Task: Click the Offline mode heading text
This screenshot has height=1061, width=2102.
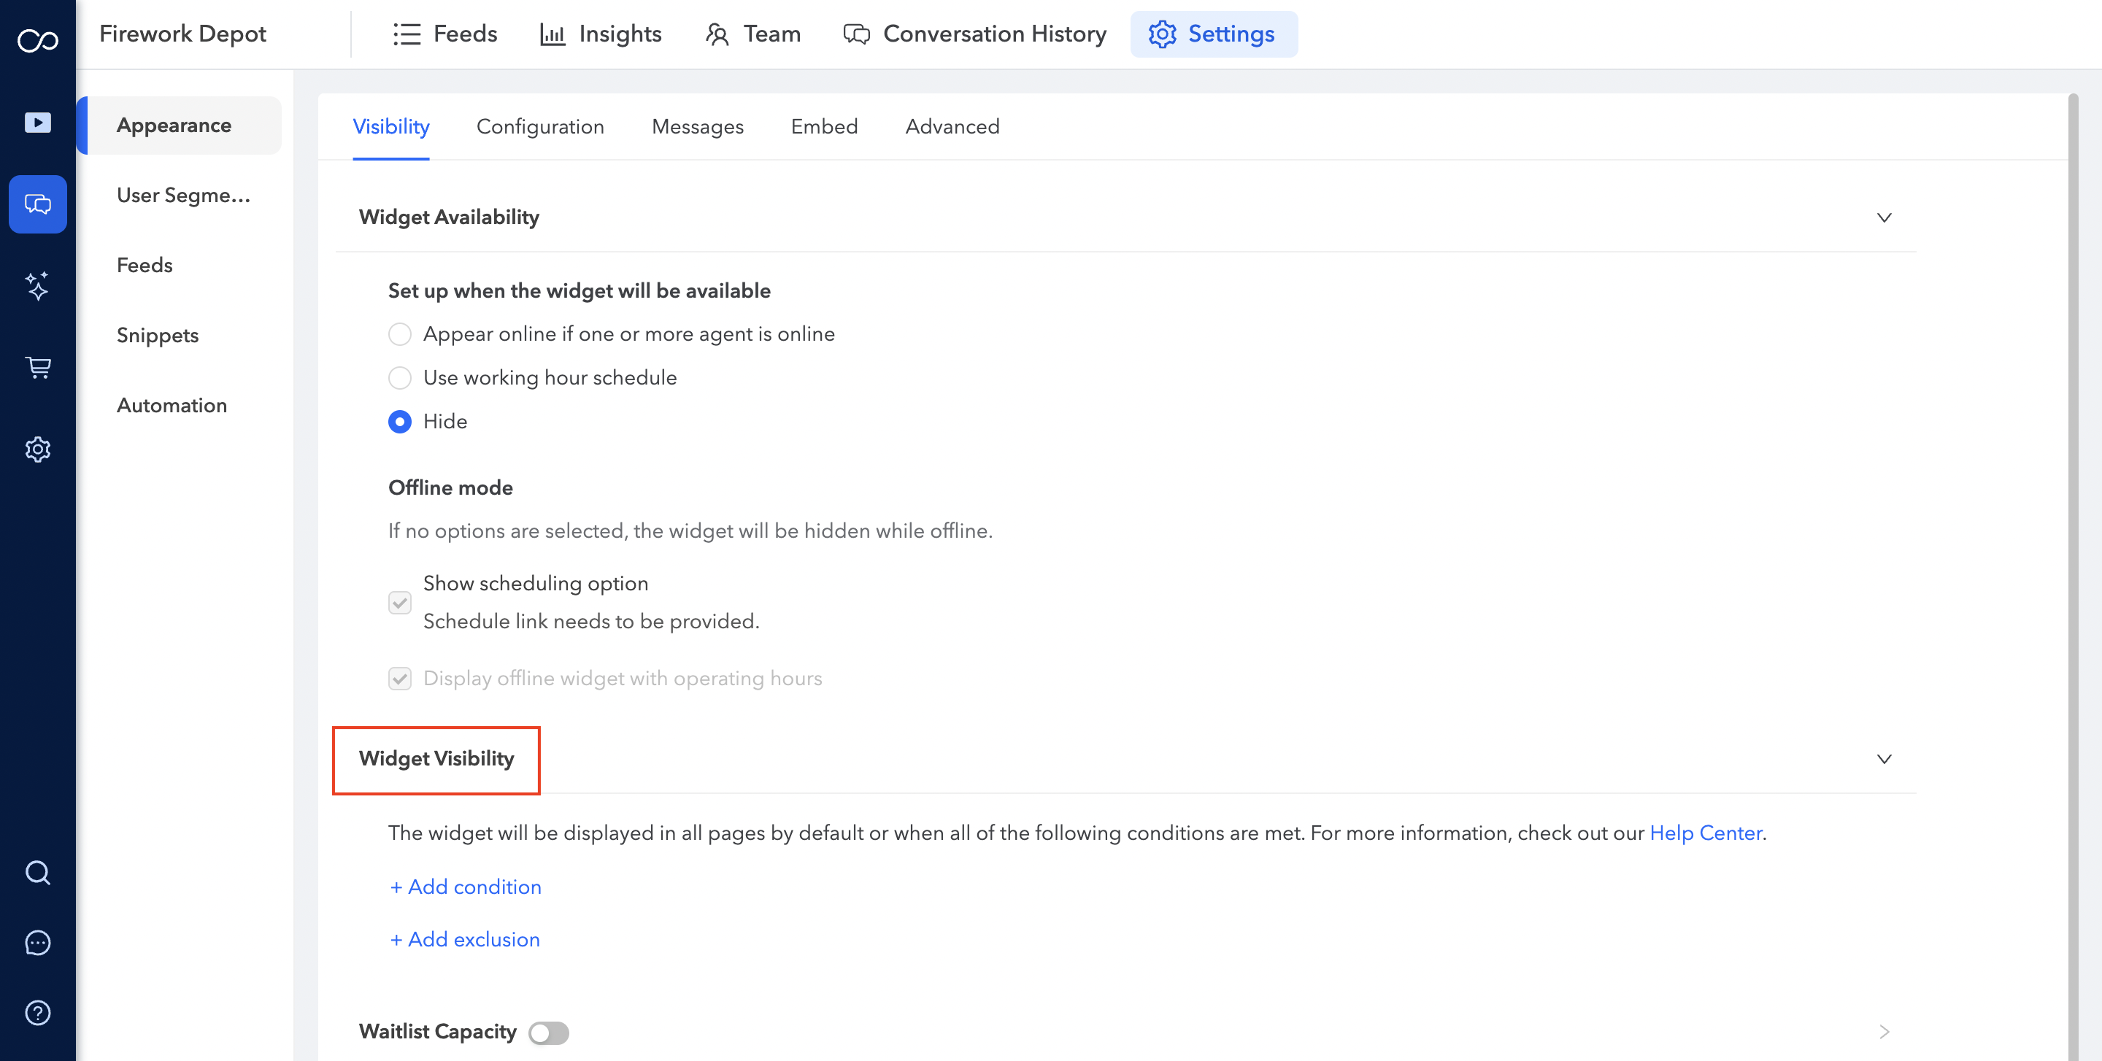Action: tap(450, 488)
